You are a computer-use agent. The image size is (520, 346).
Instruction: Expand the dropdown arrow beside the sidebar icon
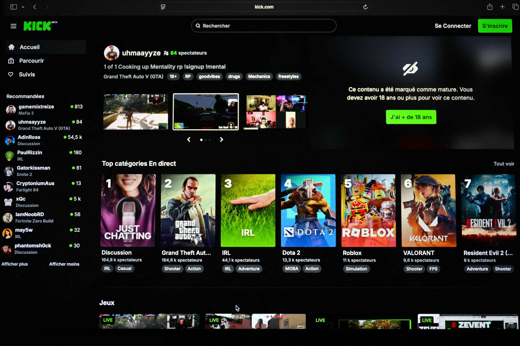click(x=23, y=7)
